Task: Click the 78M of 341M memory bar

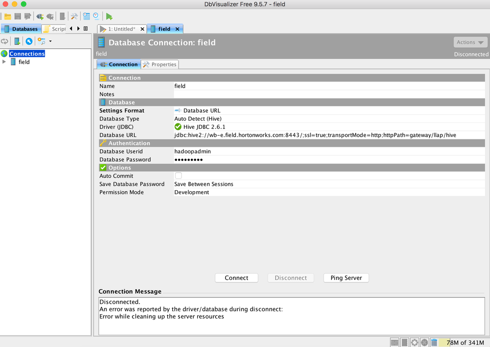Action: point(462,343)
